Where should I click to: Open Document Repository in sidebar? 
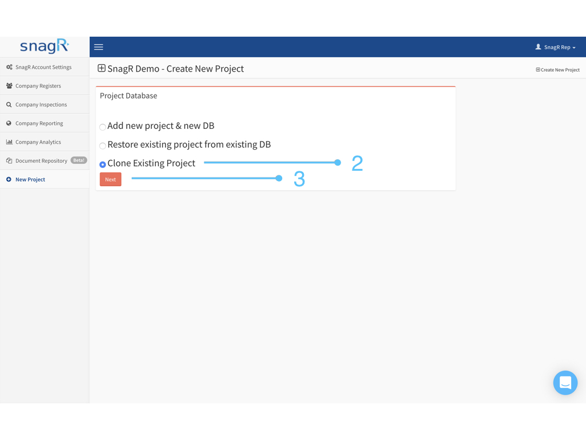tap(45, 160)
